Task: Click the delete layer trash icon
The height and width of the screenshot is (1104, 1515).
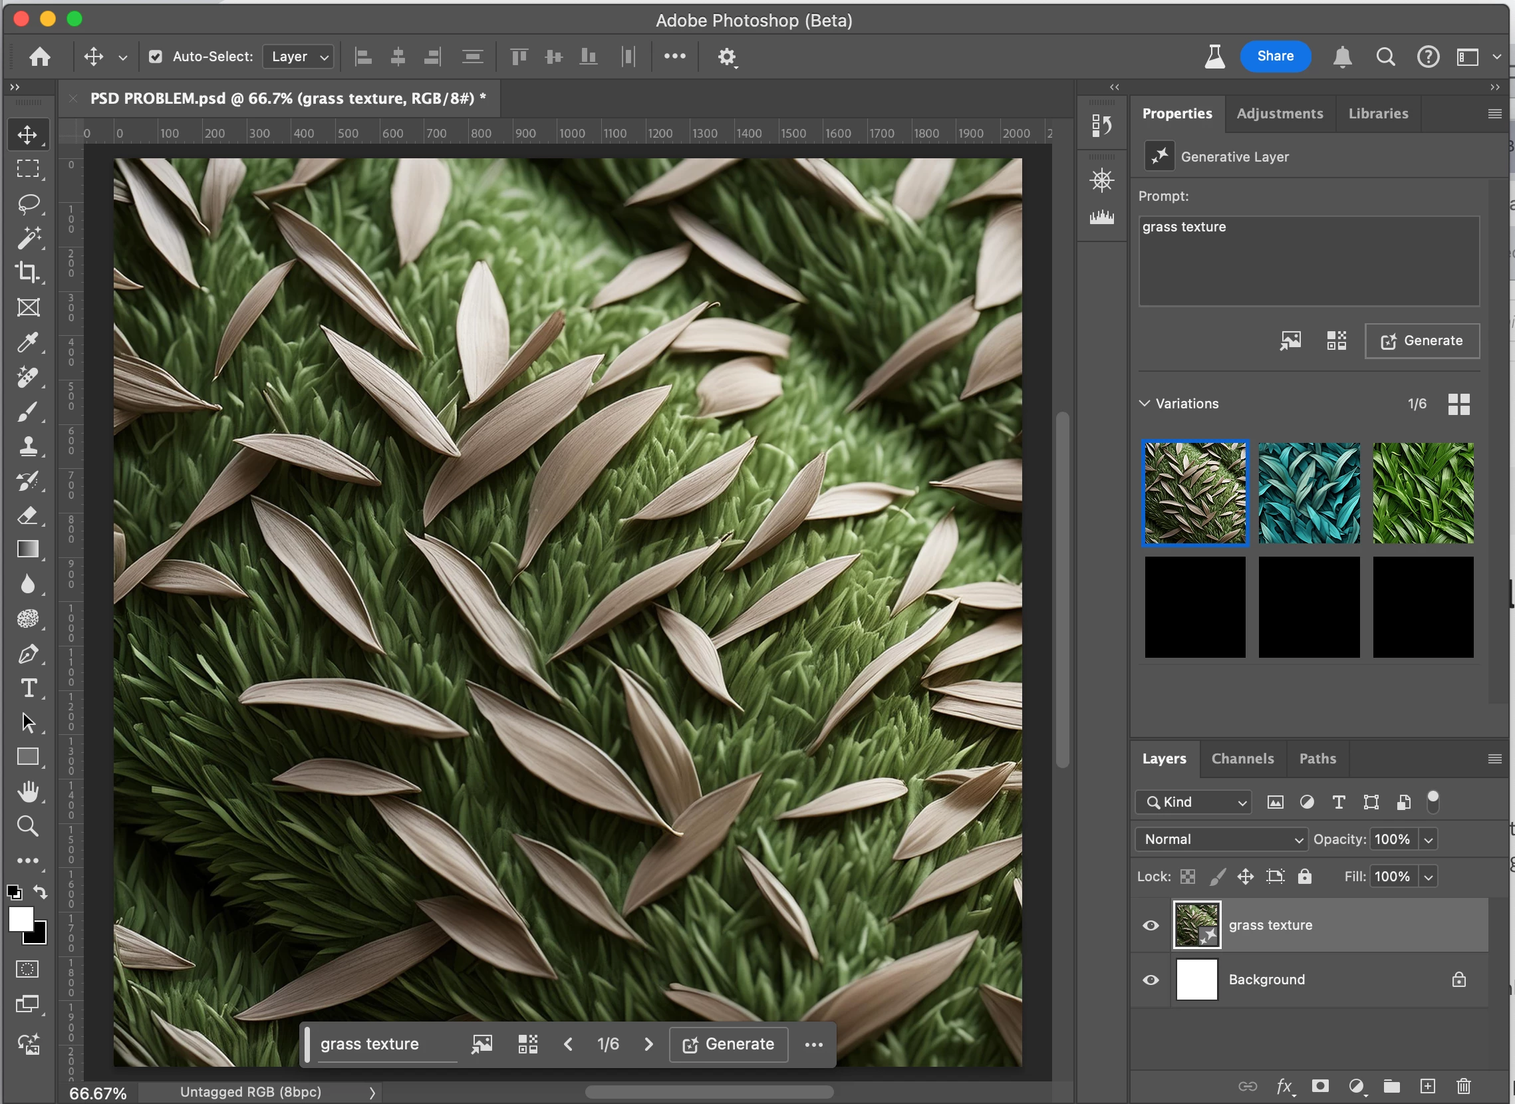Action: tap(1464, 1086)
